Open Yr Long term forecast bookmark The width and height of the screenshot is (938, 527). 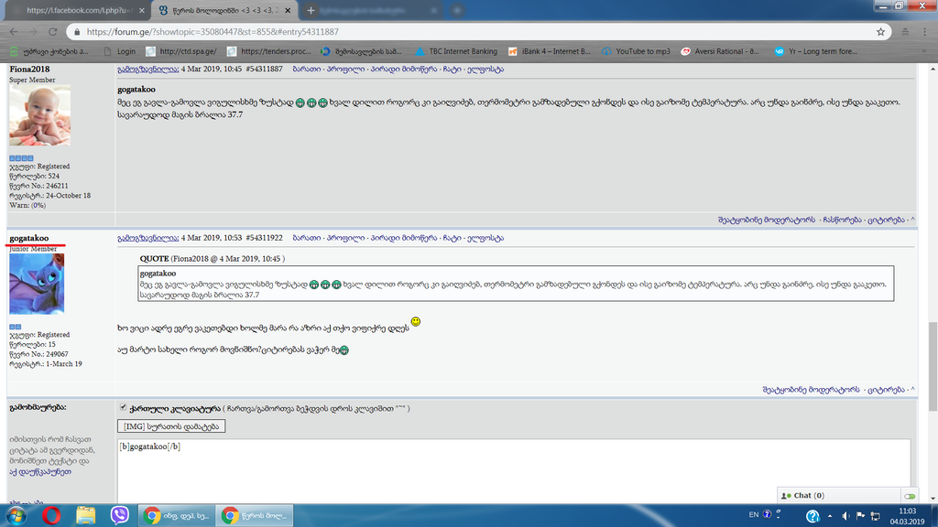[816, 51]
